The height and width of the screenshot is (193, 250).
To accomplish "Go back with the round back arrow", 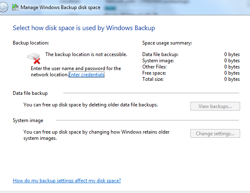I will 3,7.
